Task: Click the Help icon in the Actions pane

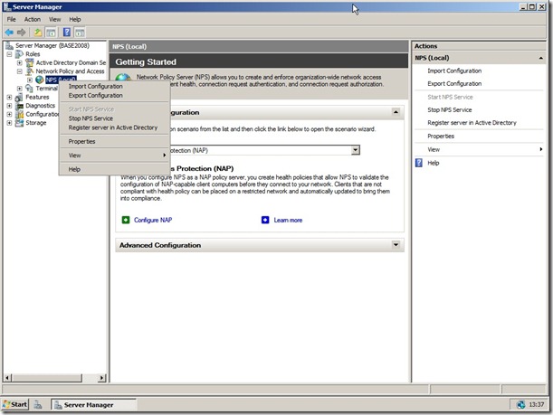Action: [x=419, y=163]
